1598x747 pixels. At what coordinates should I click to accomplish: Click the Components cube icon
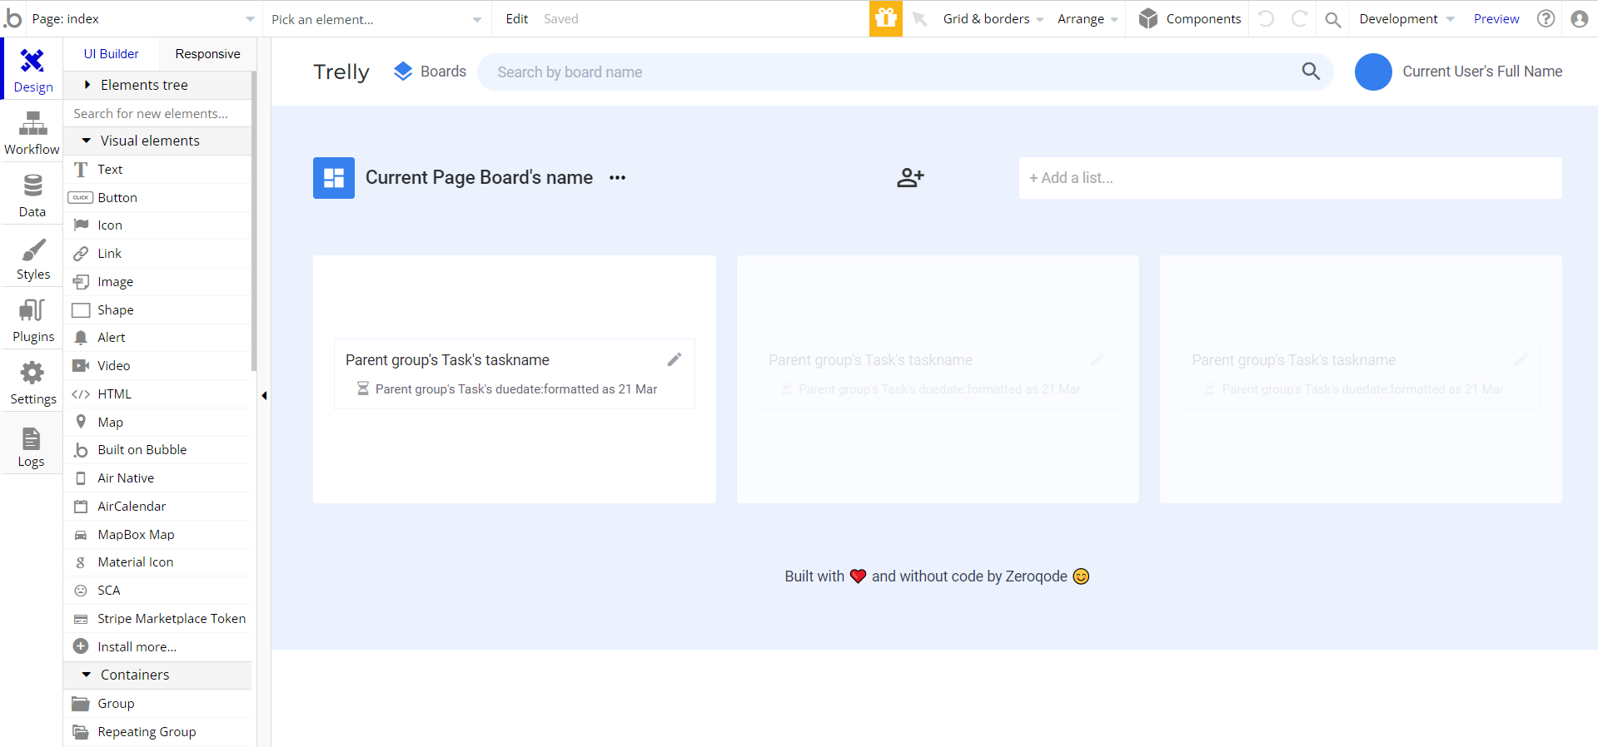[x=1148, y=18]
